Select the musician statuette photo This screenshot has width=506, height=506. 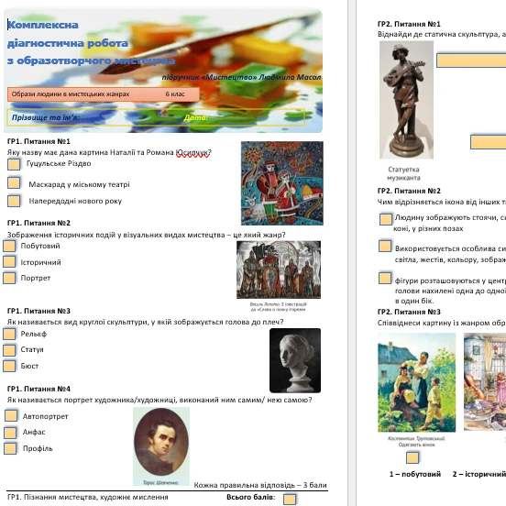coord(406,100)
